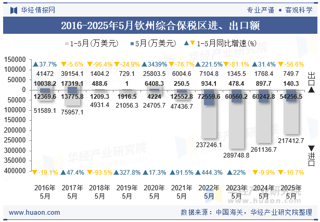This screenshot has width=320, height=222.
Task: Click the 10038.2 May export value
Action: tap(45, 84)
